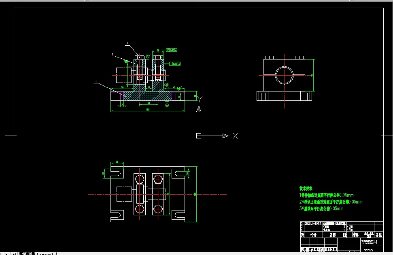The image size is (393, 255).
Task: Select the hatched base plate section
Action: click(x=148, y=96)
